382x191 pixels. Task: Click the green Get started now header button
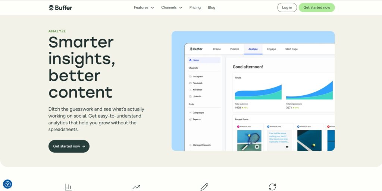317,7
